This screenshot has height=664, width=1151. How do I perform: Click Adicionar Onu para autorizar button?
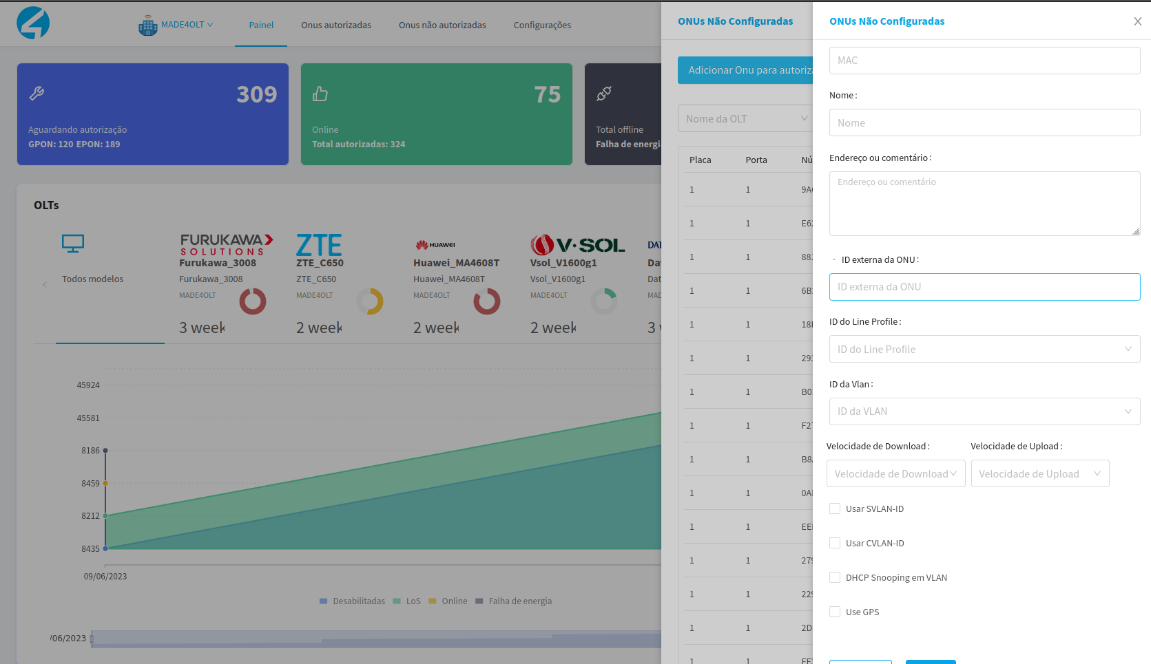click(745, 70)
